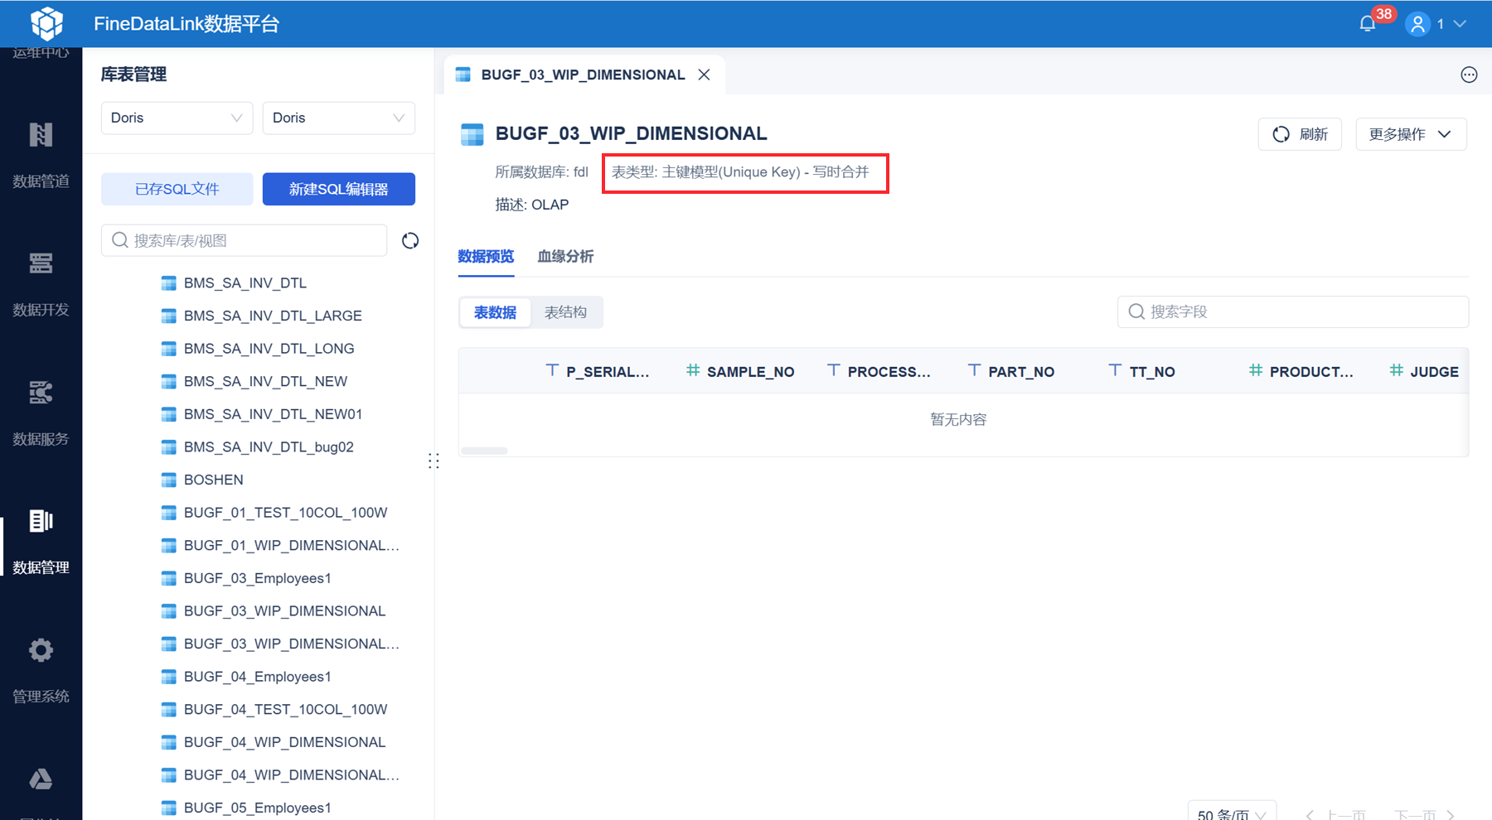Select table BMS_SA_INV_DTL
Viewport: 1492px width, 820px height.
(245, 283)
